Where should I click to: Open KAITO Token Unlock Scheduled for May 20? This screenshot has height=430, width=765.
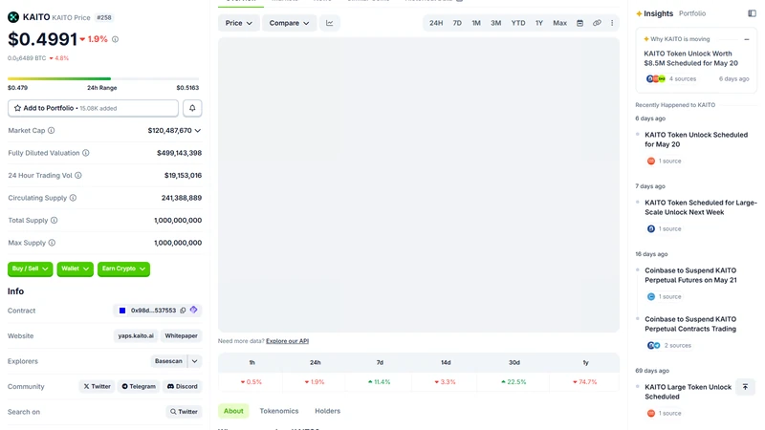[x=696, y=140]
